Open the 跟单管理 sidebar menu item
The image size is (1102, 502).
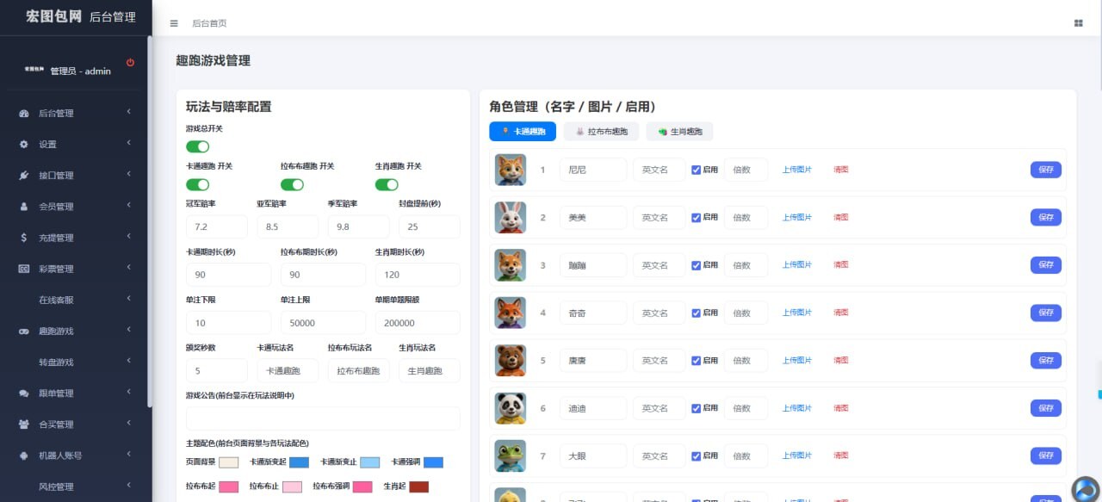point(76,394)
